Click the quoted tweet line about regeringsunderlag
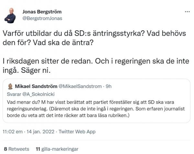Viewport: 194px width, 154px height. tap(96, 109)
